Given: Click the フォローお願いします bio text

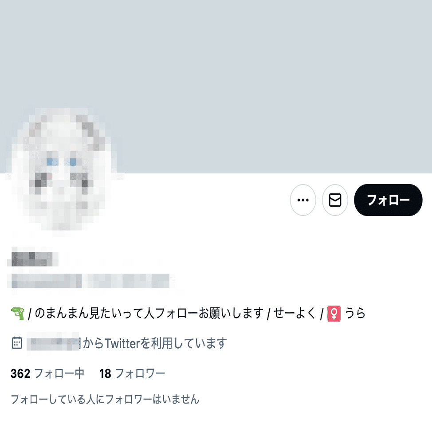Looking at the screenshot, I should pyautogui.click(x=209, y=314).
